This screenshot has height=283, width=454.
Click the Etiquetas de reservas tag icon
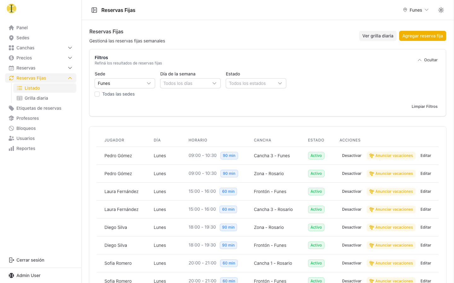tap(11, 108)
